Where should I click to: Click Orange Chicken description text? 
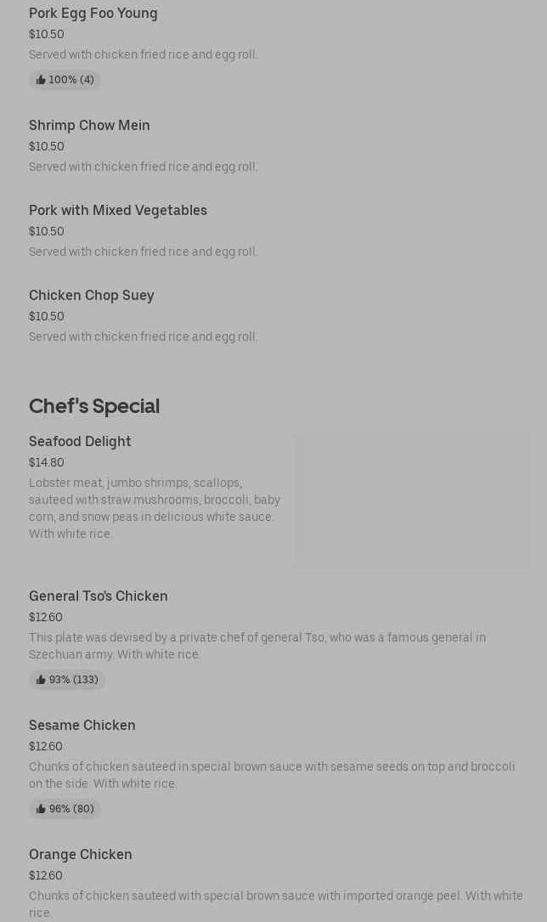coord(276,903)
